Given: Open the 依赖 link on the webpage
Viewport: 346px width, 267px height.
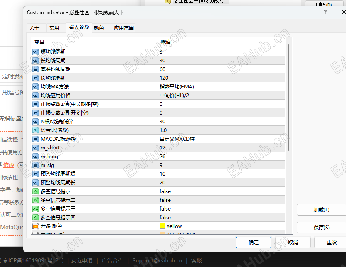Looking at the screenshot, I should [x=9, y=165].
